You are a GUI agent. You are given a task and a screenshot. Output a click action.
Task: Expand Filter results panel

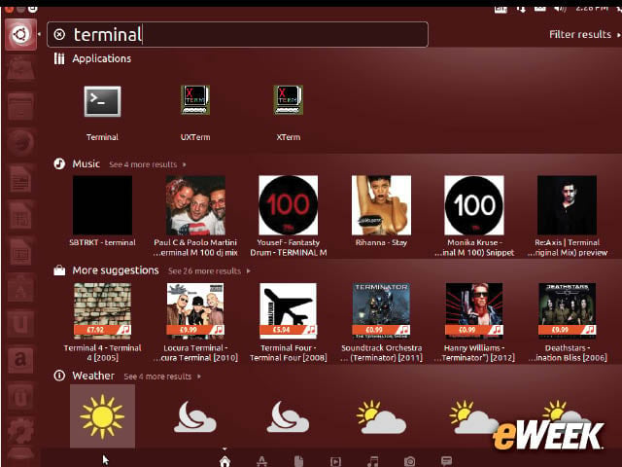coord(584,35)
